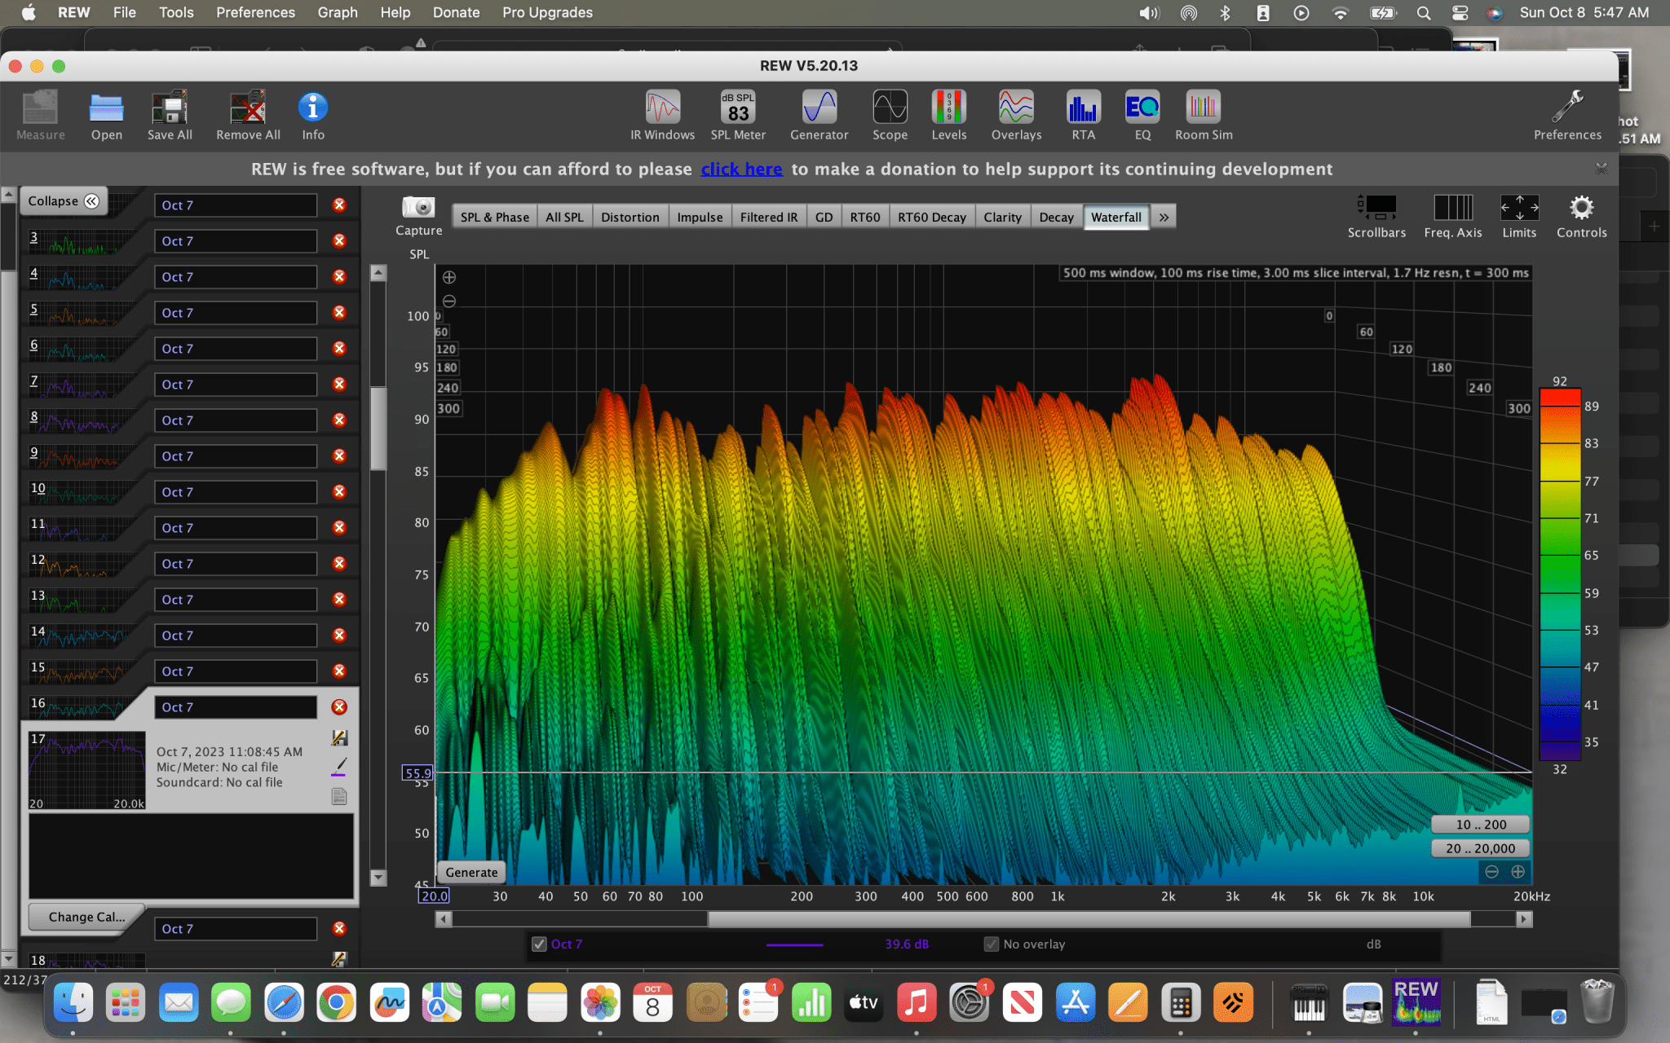Click the down arrow of the SPL axis scrollbar
The image size is (1670, 1043).
(x=378, y=878)
